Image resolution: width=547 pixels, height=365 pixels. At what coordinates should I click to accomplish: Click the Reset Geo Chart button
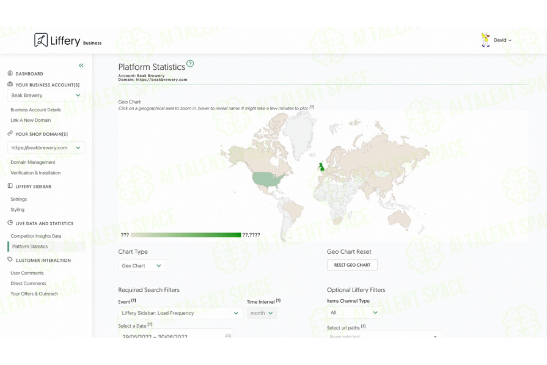click(x=352, y=265)
